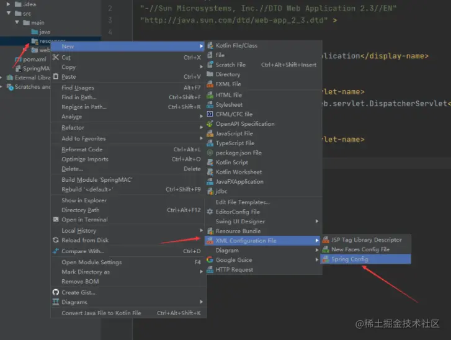Select pom.xml in the project tree
The width and height of the screenshot is (451, 340).
(30, 60)
